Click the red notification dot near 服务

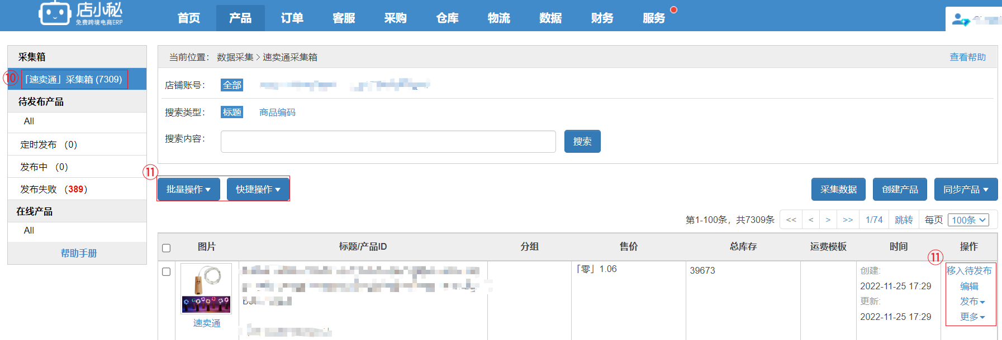pos(673,9)
